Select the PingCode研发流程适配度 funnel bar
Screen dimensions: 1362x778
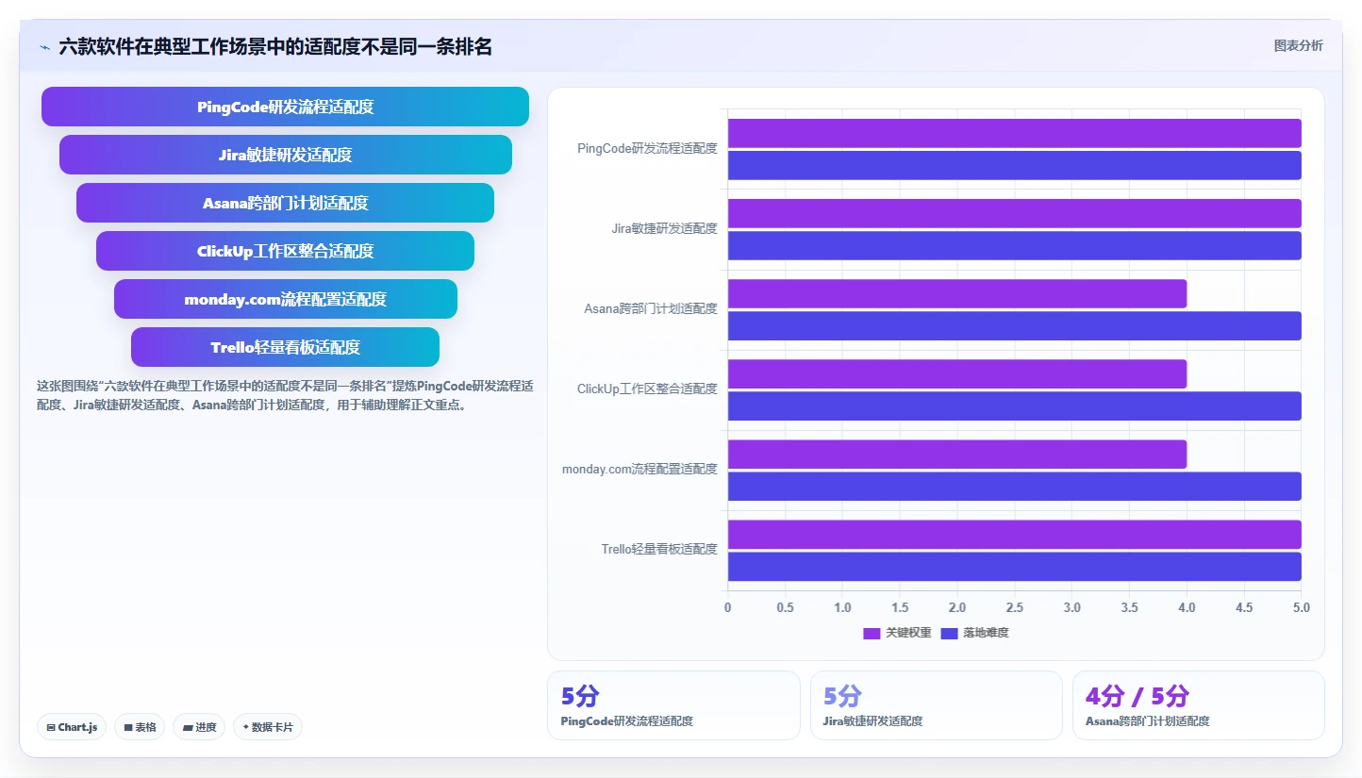(x=285, y=107)
